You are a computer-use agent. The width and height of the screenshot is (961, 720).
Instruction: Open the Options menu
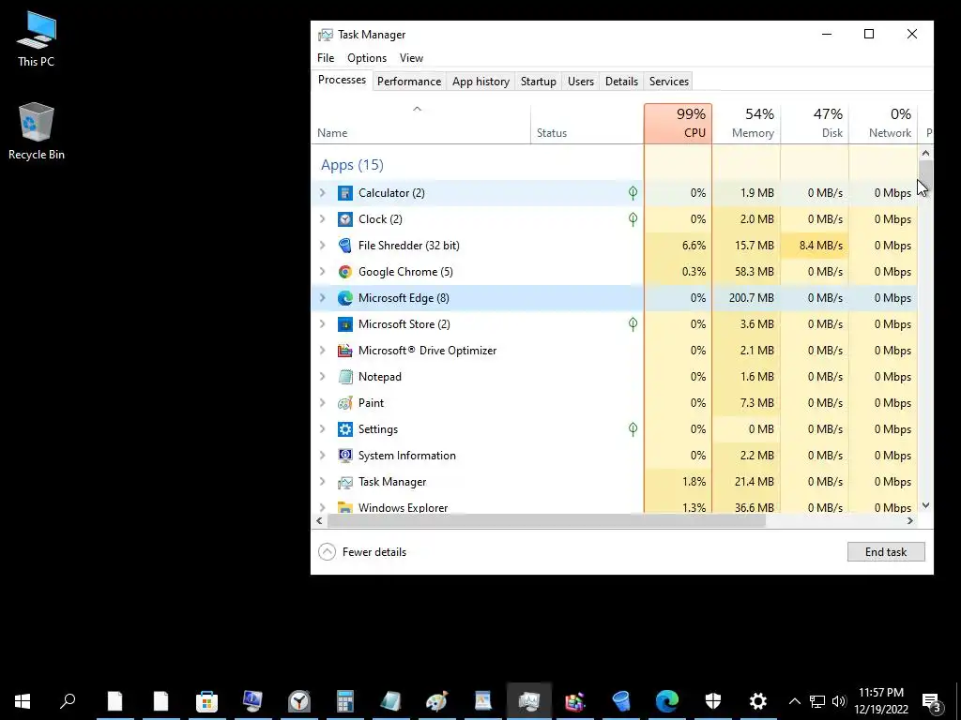pos(367,58)
